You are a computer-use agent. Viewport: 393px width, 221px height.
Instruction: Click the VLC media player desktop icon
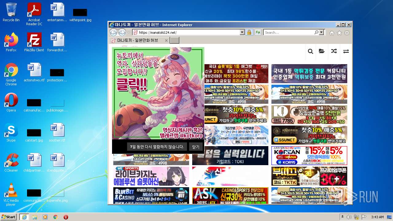(x=11, y=194)
